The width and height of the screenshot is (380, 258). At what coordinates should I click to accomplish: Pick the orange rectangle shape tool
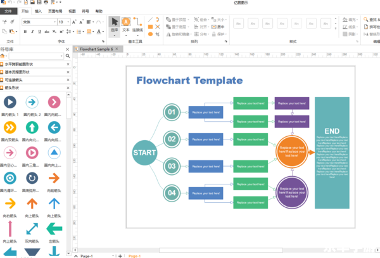(150, 27)
